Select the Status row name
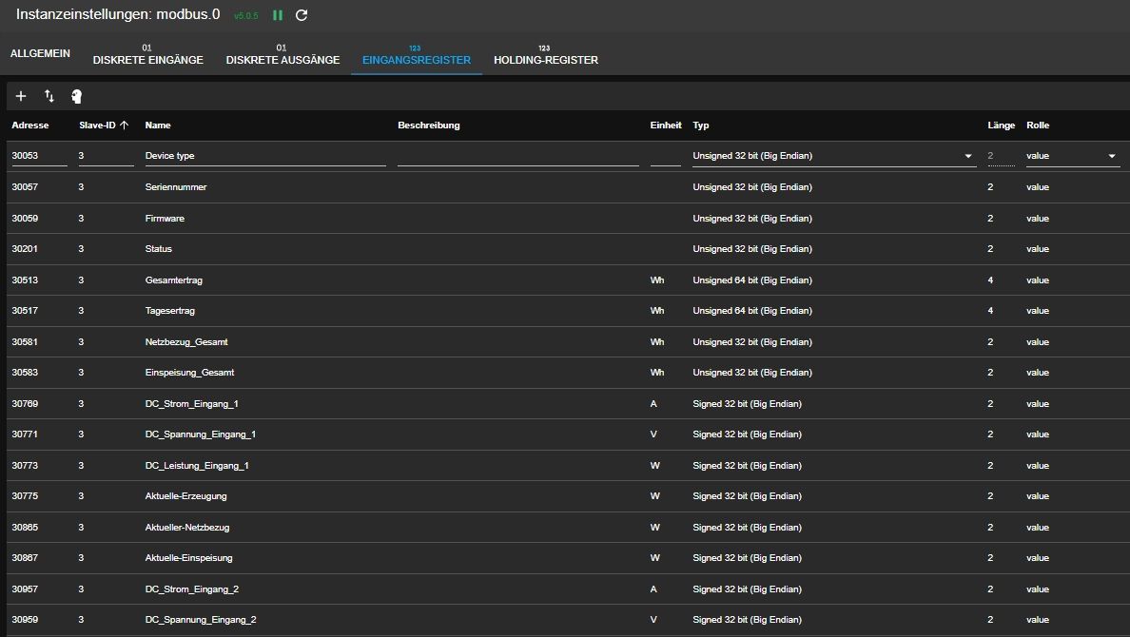Viewport: 1130px width, 637px height. click(159, 249)
